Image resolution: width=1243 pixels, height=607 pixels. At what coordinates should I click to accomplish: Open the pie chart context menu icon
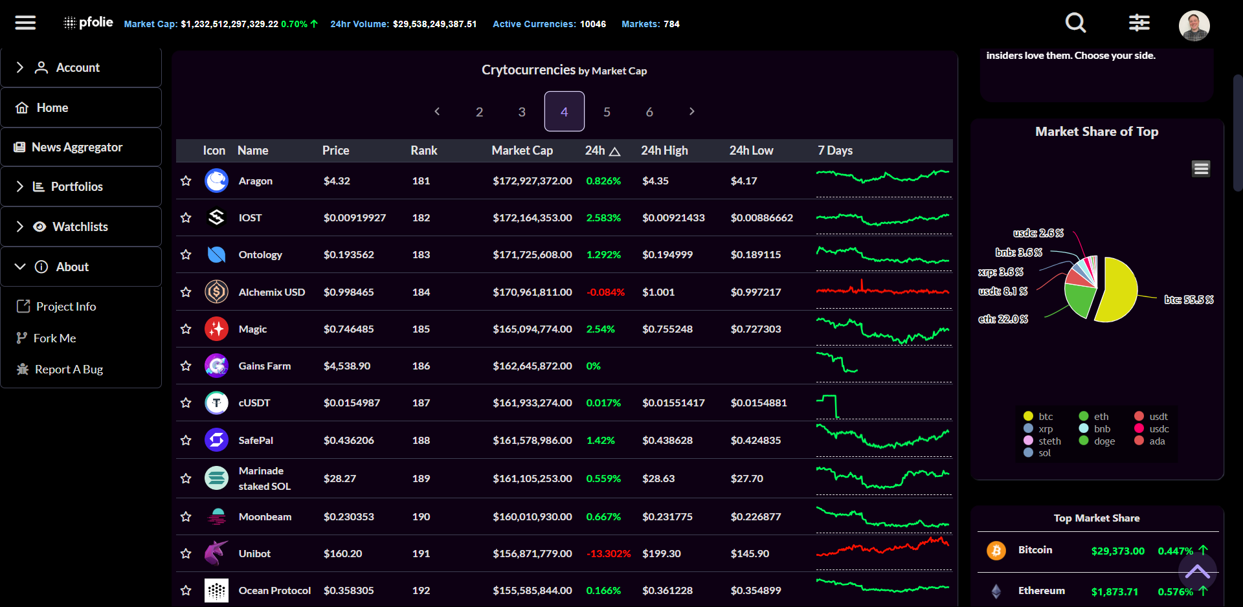pos(1201,169)
